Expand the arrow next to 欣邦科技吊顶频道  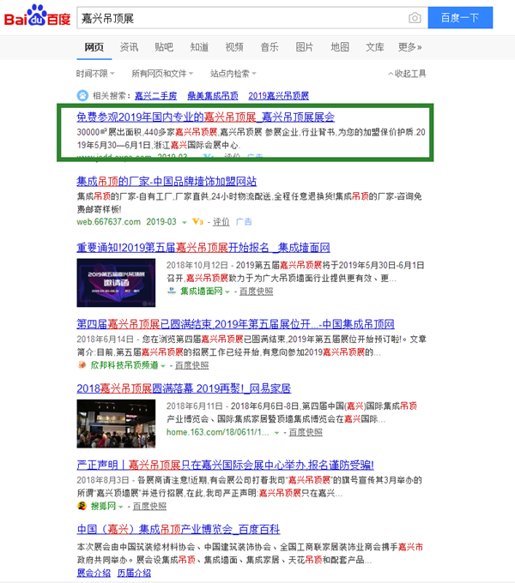(162, 366)
